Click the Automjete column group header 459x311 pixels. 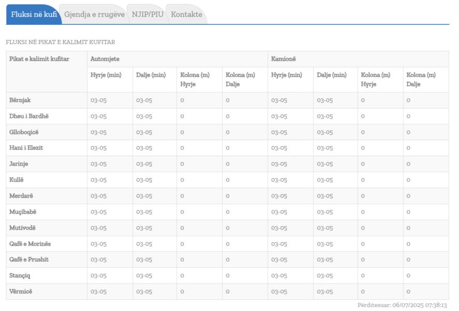point(105,59)
